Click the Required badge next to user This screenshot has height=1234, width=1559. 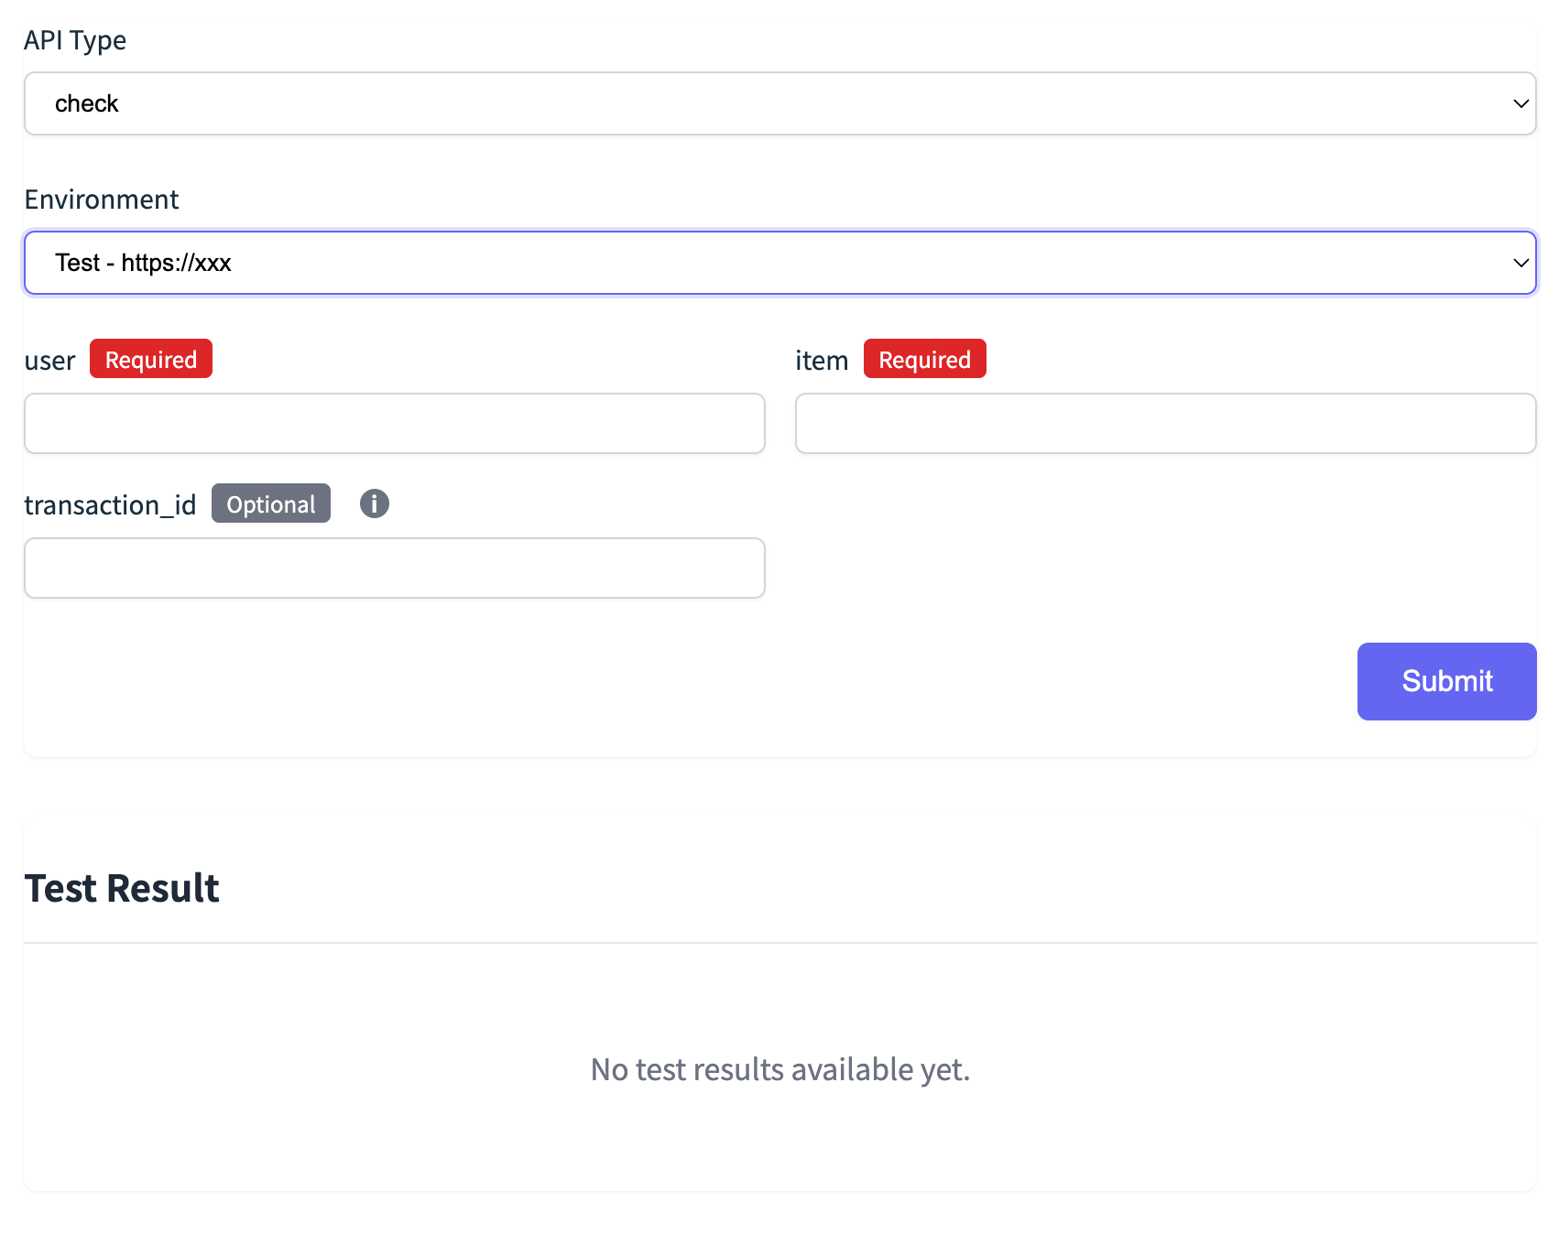pyautogui.click(x=151, y=359)
